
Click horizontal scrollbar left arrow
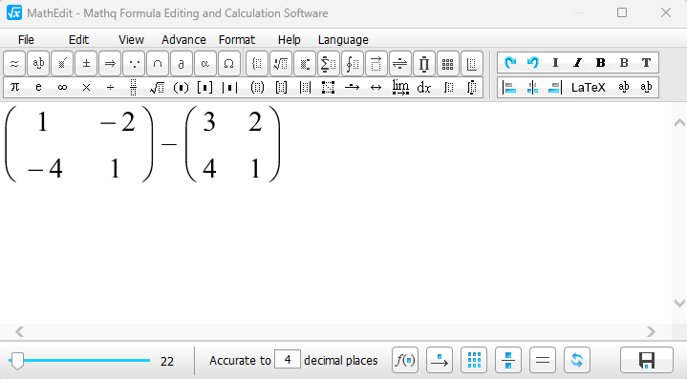(19, 331)
